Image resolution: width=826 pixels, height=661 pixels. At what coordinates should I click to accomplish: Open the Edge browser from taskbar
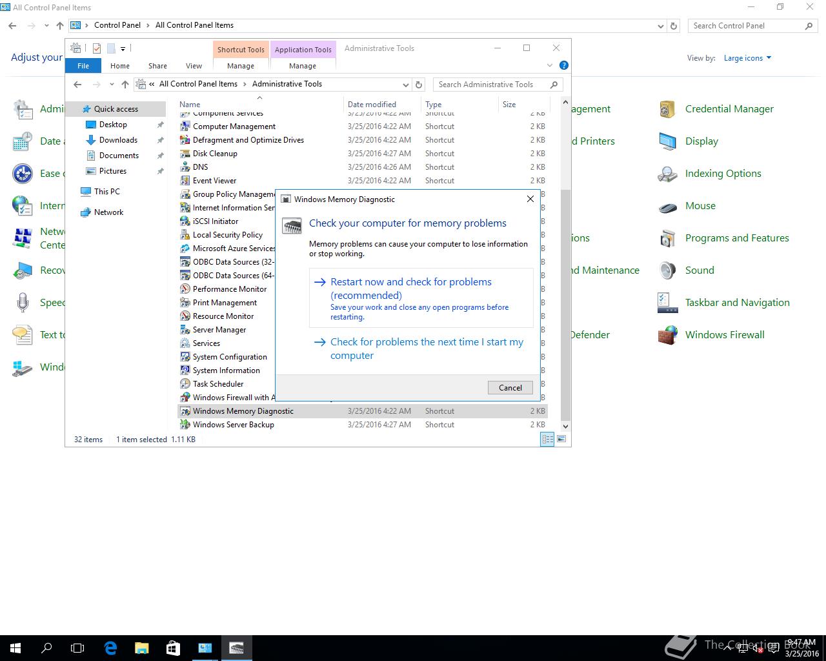(110, 648)
